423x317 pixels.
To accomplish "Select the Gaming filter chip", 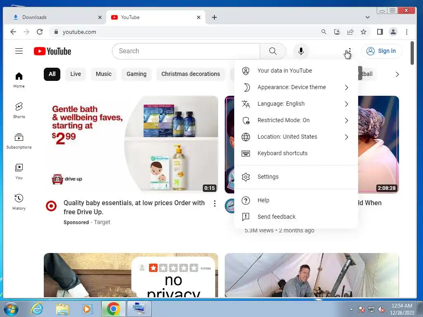I will [136, 74].
